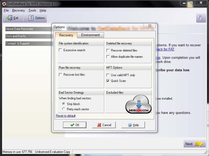
Task: Click the 'Bad Sector Strategy' group header
Action: tap(81, 93)
